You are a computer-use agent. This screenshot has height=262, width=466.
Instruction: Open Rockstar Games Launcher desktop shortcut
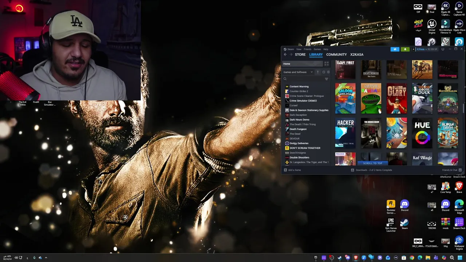click(x=391, y=207)
